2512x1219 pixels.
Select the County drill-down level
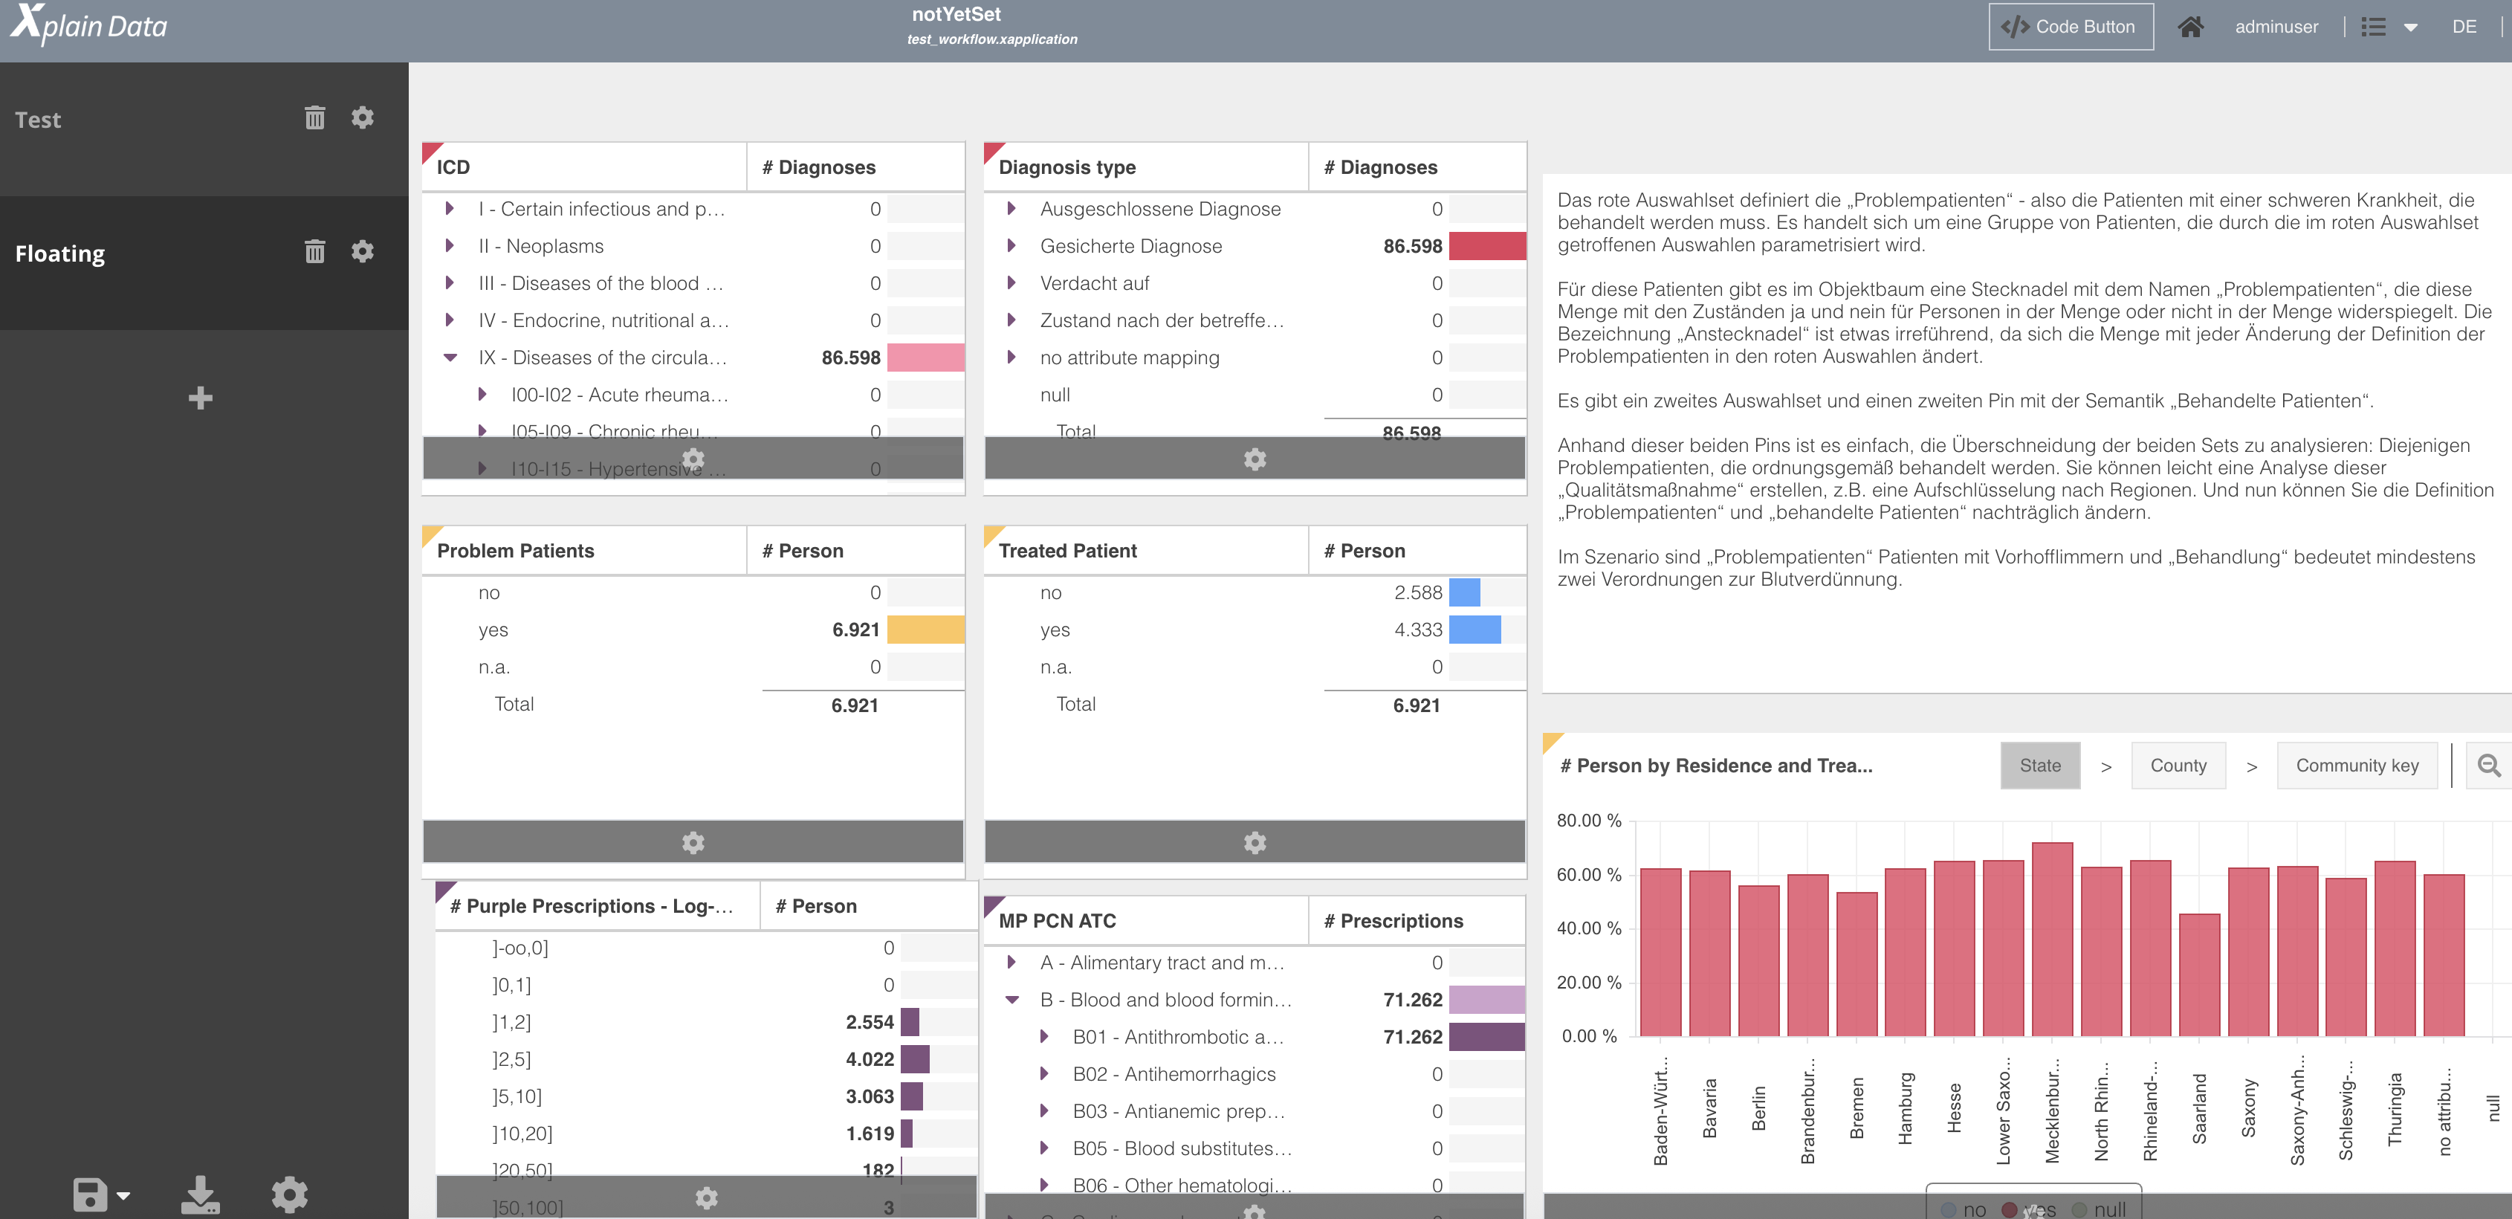[x=2178, y=766]
